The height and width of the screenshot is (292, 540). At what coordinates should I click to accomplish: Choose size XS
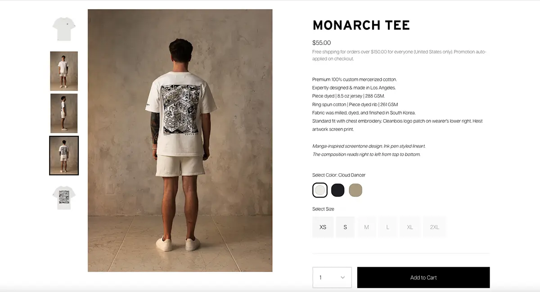(323, 227)
